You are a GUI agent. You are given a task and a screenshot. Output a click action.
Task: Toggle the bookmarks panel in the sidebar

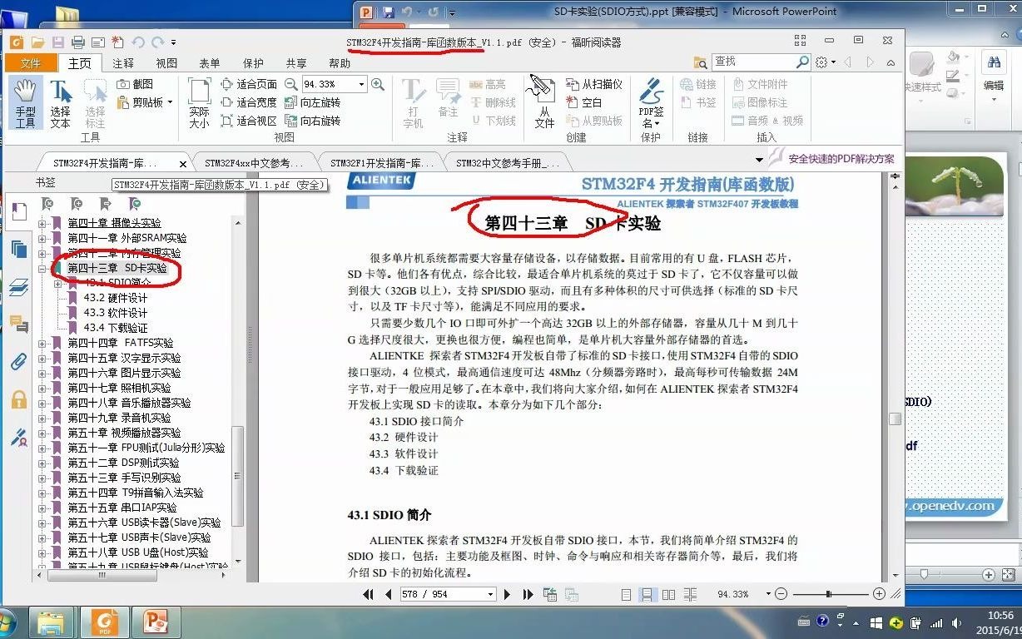coord(18,213)
